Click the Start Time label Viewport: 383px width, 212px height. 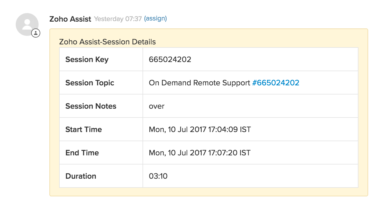(x=83, y=129)
